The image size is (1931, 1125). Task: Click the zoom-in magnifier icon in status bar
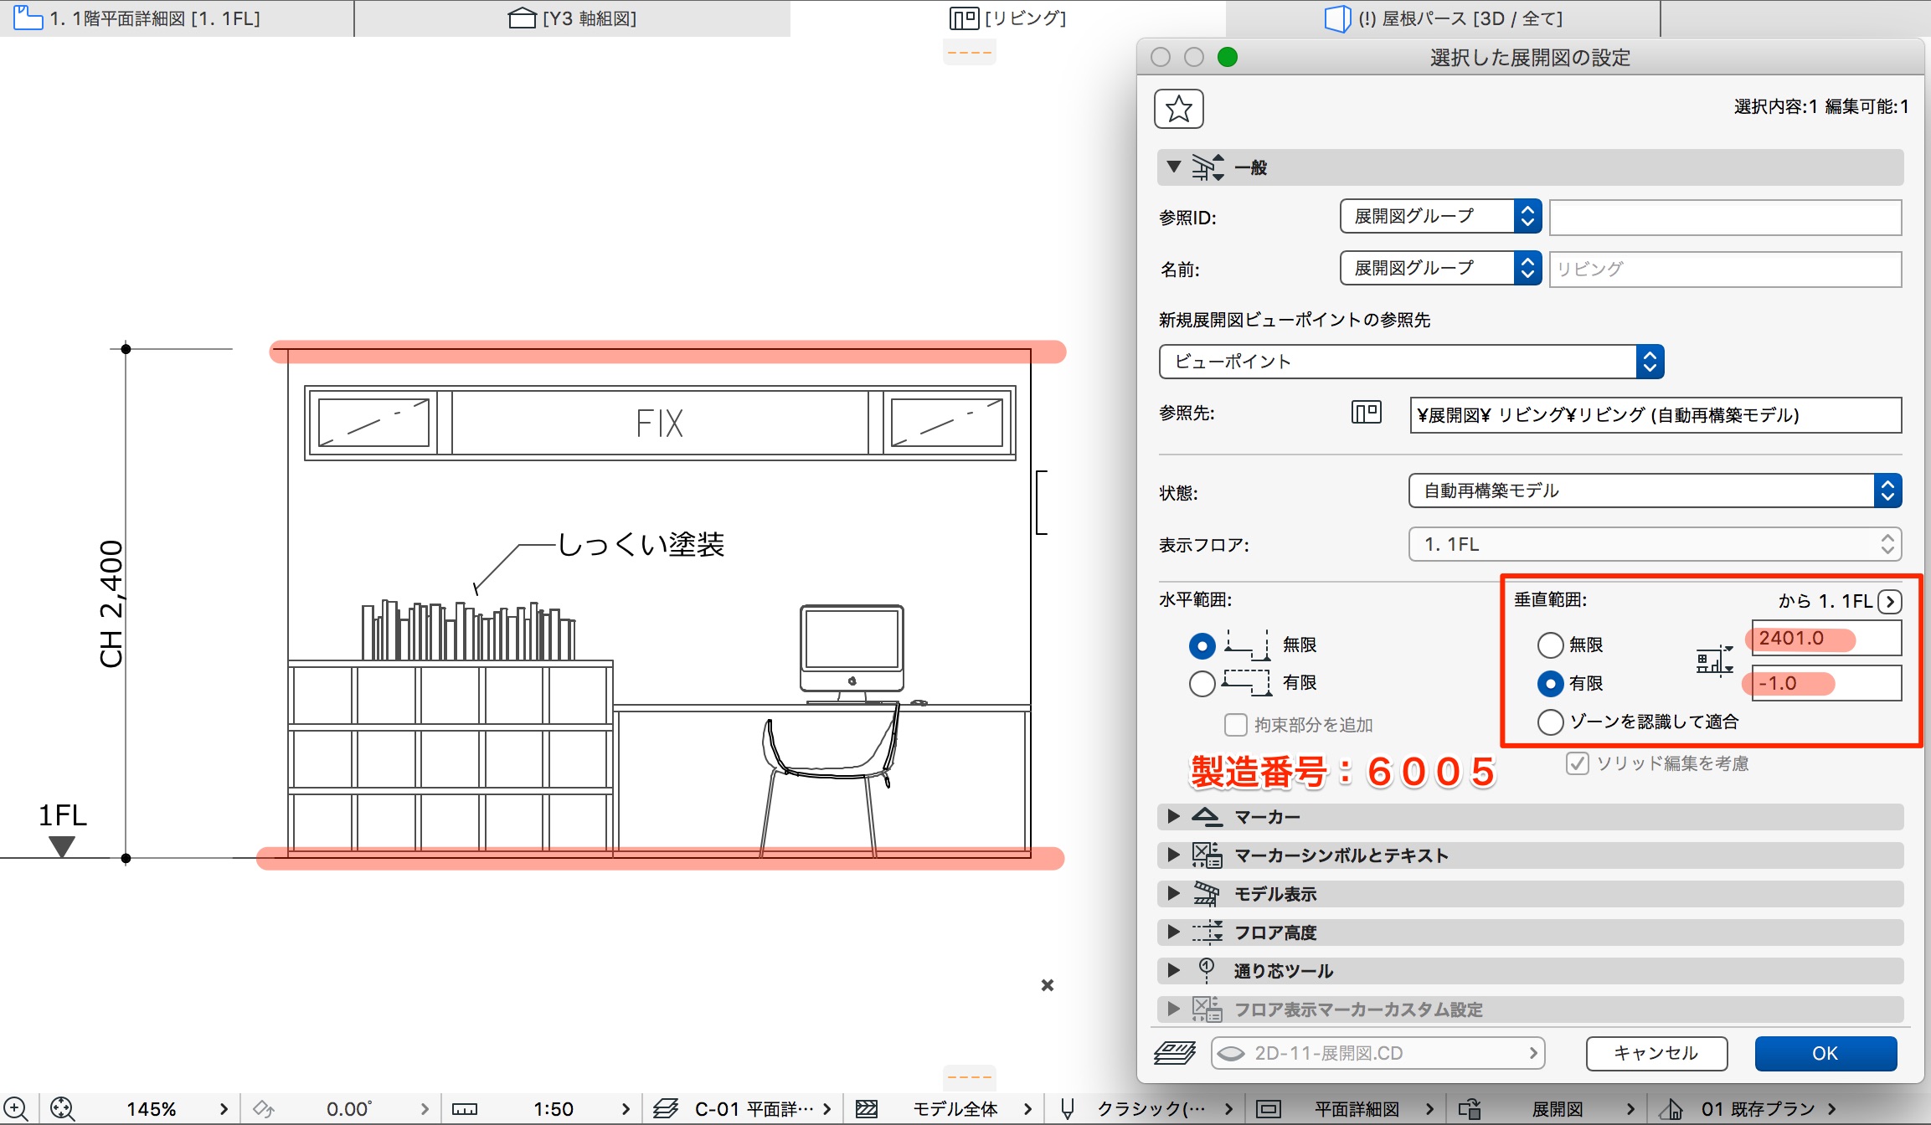(16, 1109)
